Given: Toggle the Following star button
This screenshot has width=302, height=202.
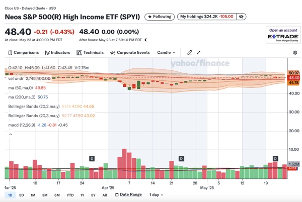Looking at the screenshot, I should [159, 17].
